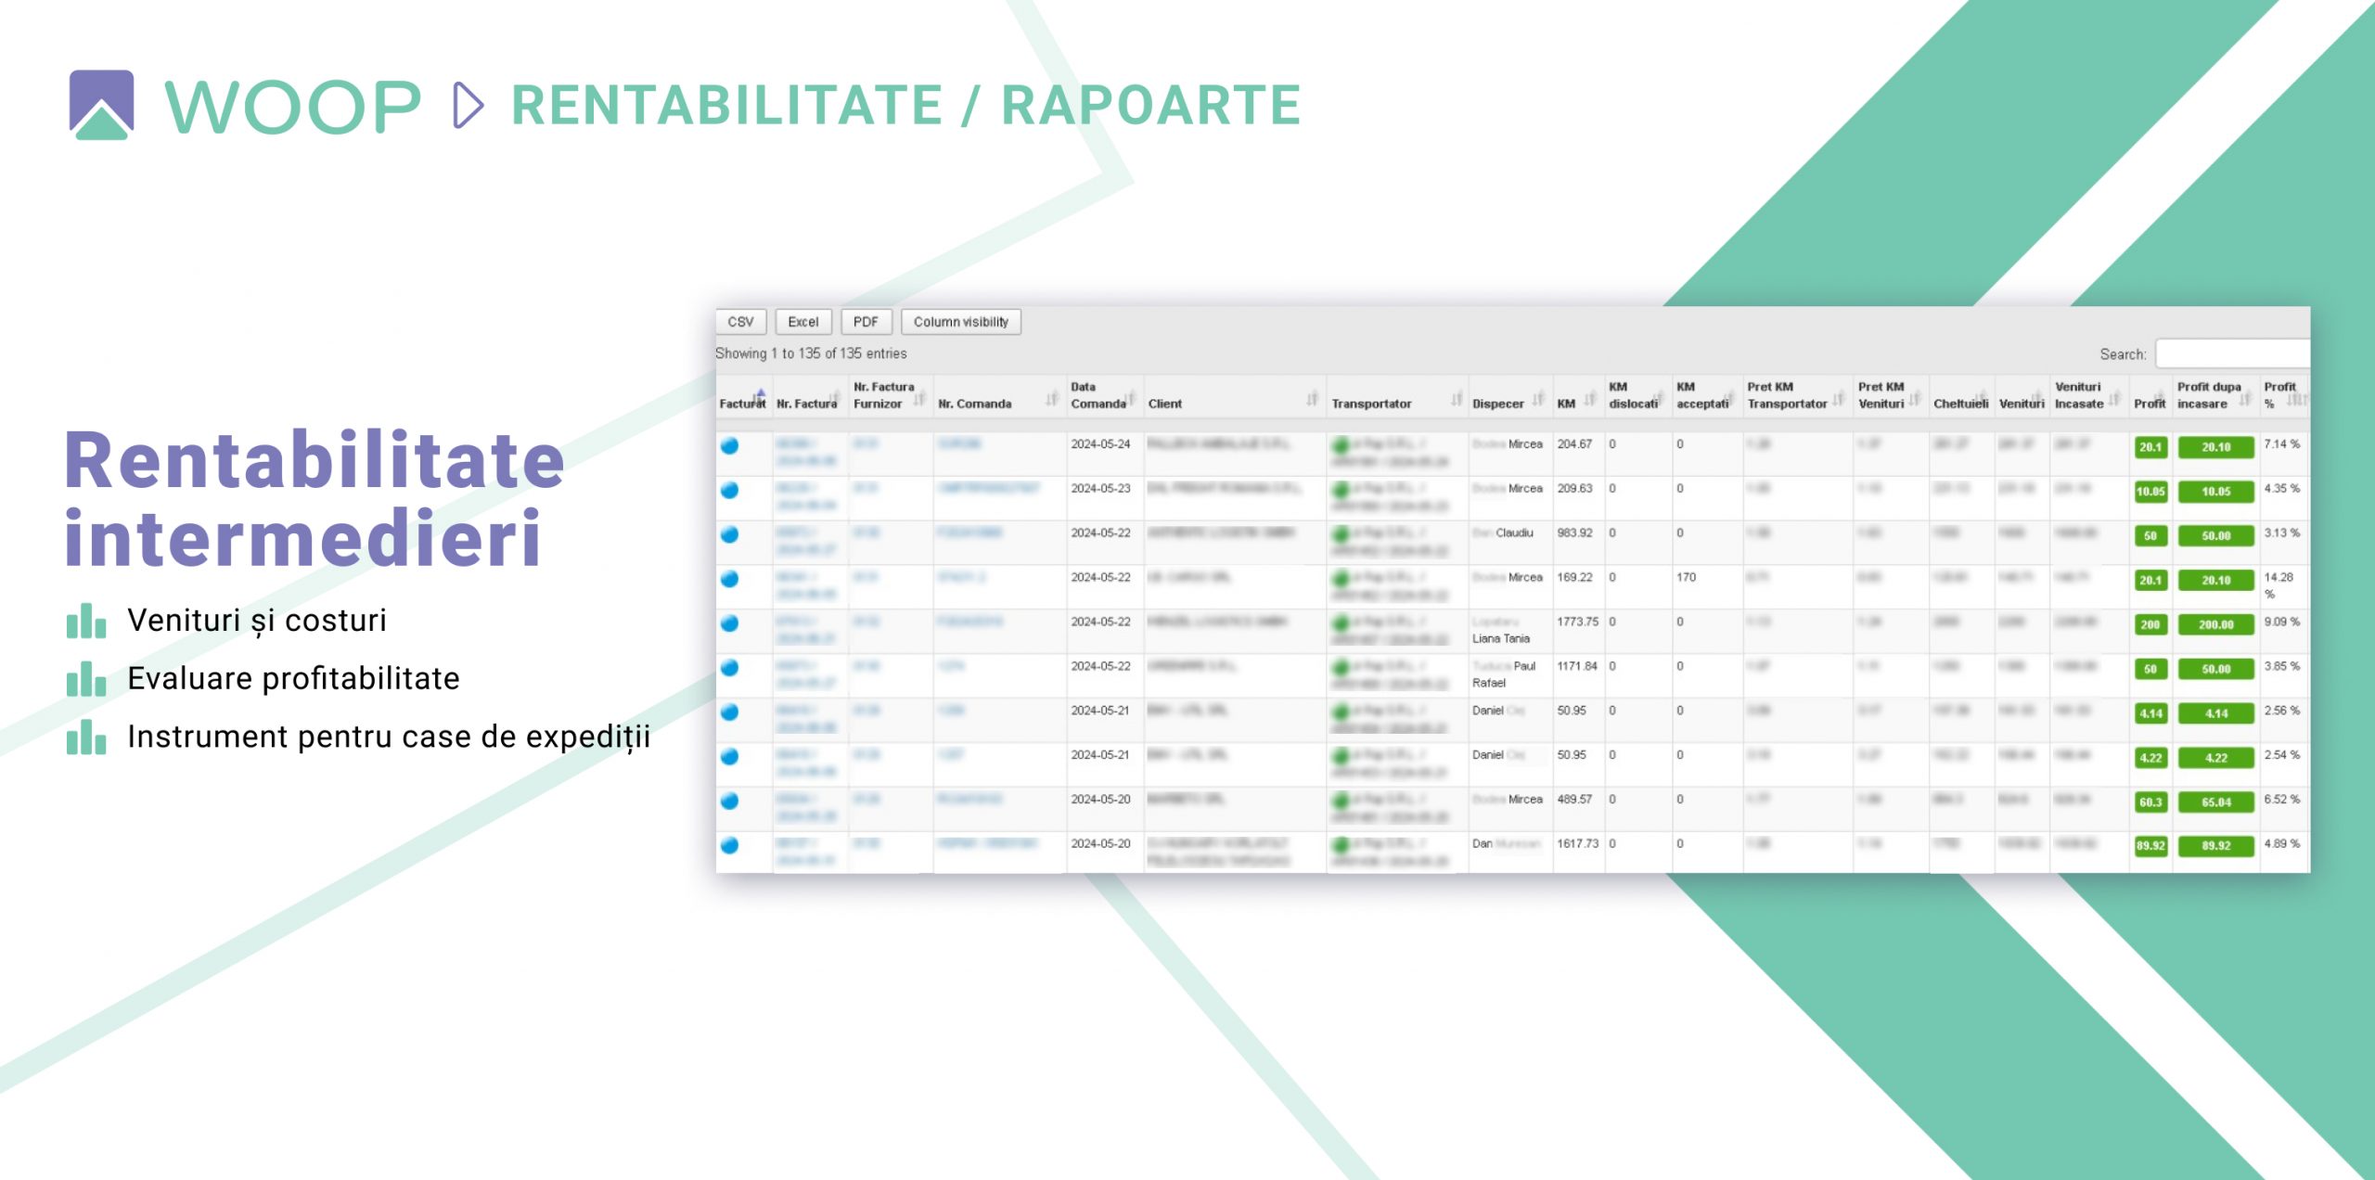Viewport: 2375px width, 1180px height.
Task: Select KM value 1773.75
Action: click(1577, 622)
